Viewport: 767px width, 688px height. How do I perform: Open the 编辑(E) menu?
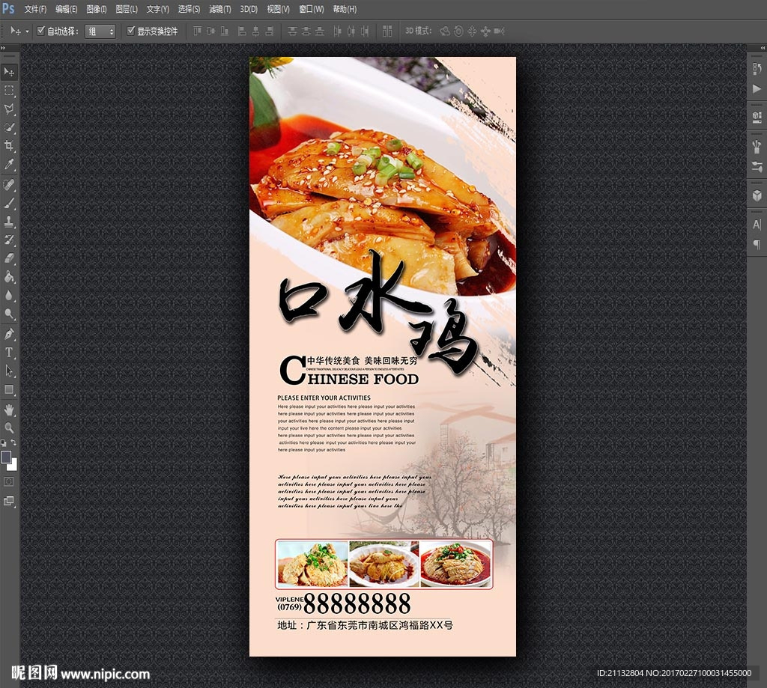click(66, 9)
